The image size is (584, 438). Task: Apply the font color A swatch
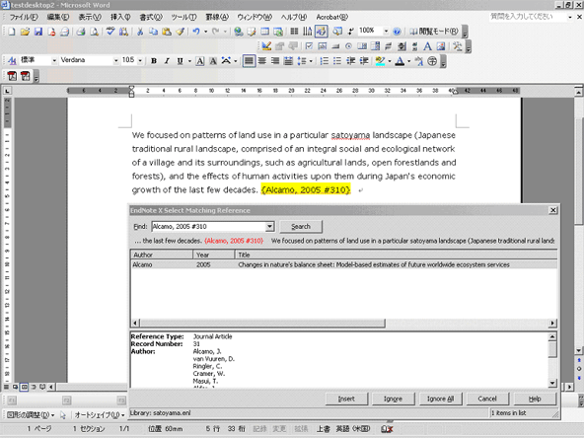pyautogui.click(x=400, y=61)
